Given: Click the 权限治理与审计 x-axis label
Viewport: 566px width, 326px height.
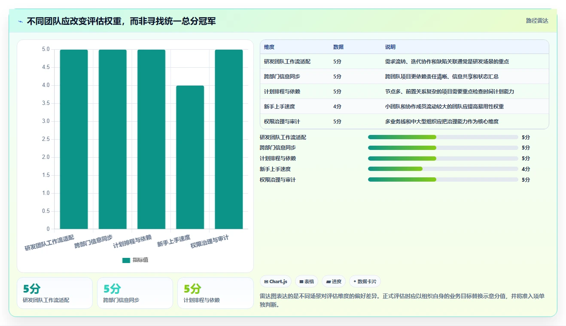Looking at the screenshot, I should point(210,241).
